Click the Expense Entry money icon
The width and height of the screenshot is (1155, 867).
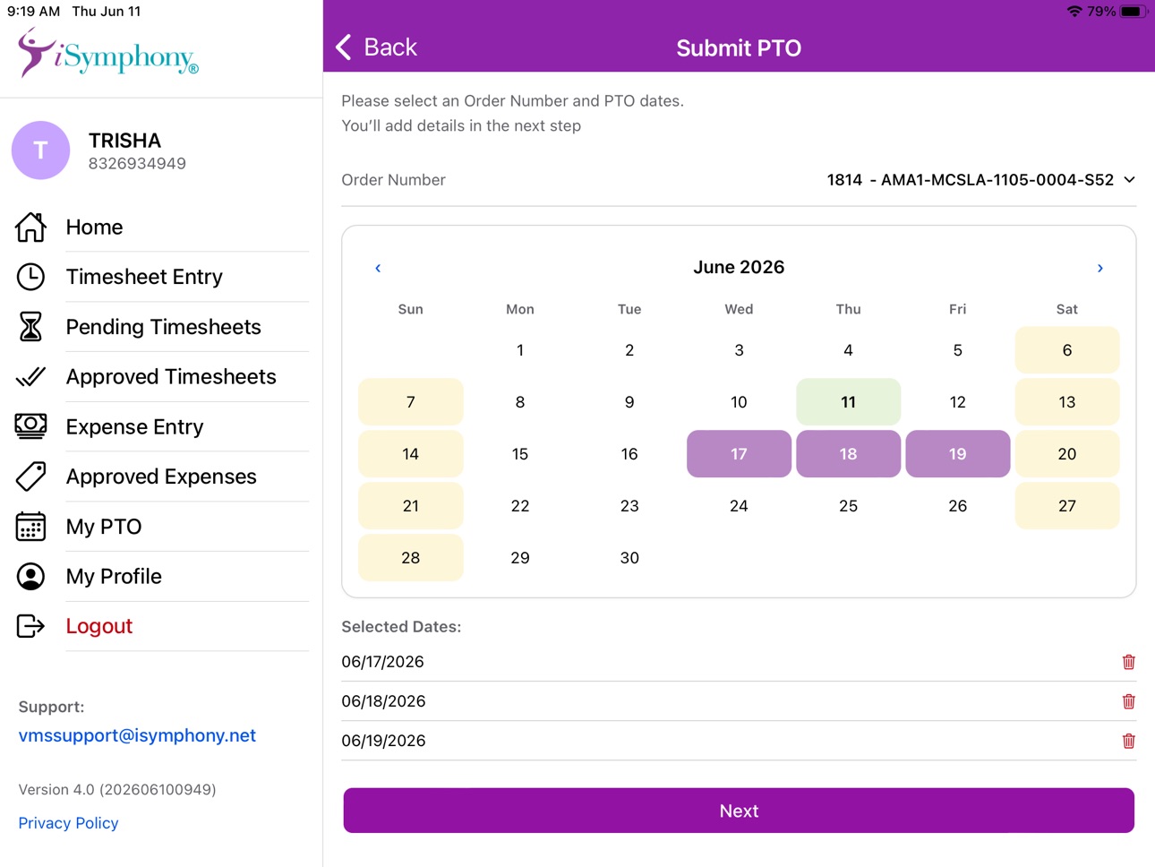[x=30, y=426]
